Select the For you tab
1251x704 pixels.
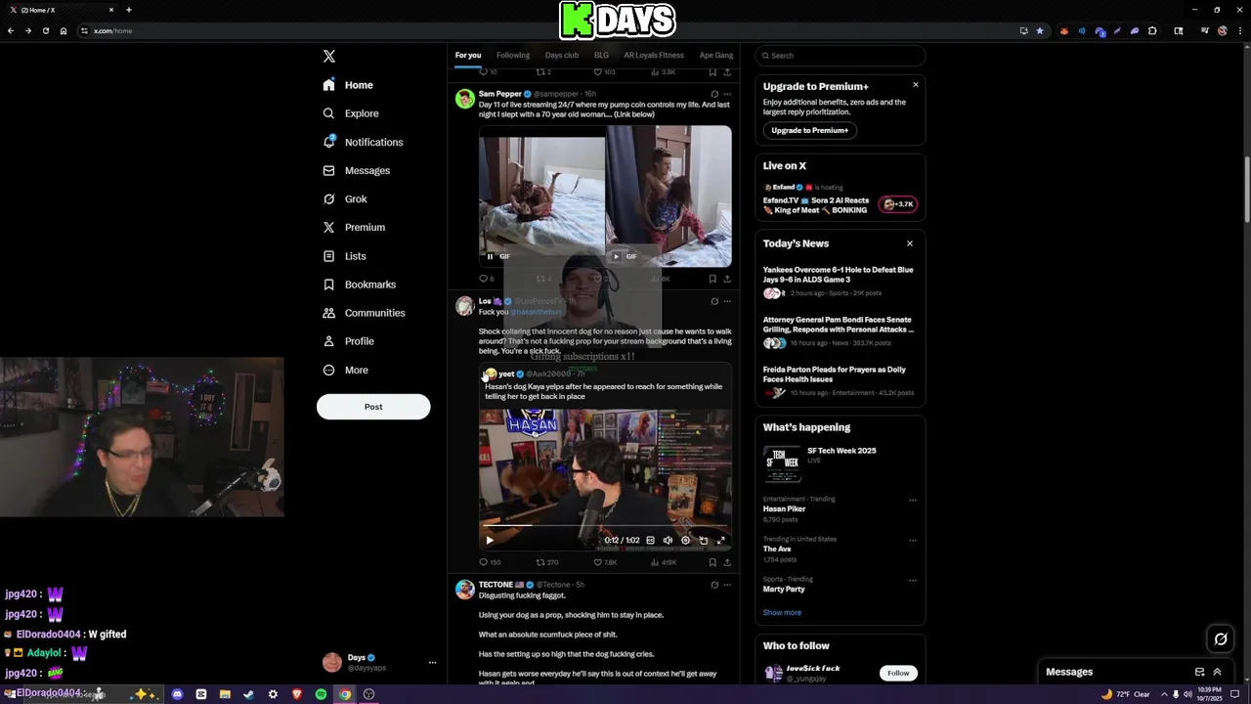[468, 56]
